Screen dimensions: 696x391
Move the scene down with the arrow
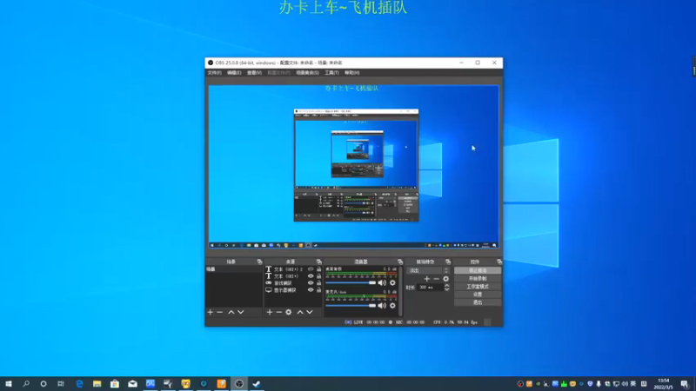[x=241, y=312]
